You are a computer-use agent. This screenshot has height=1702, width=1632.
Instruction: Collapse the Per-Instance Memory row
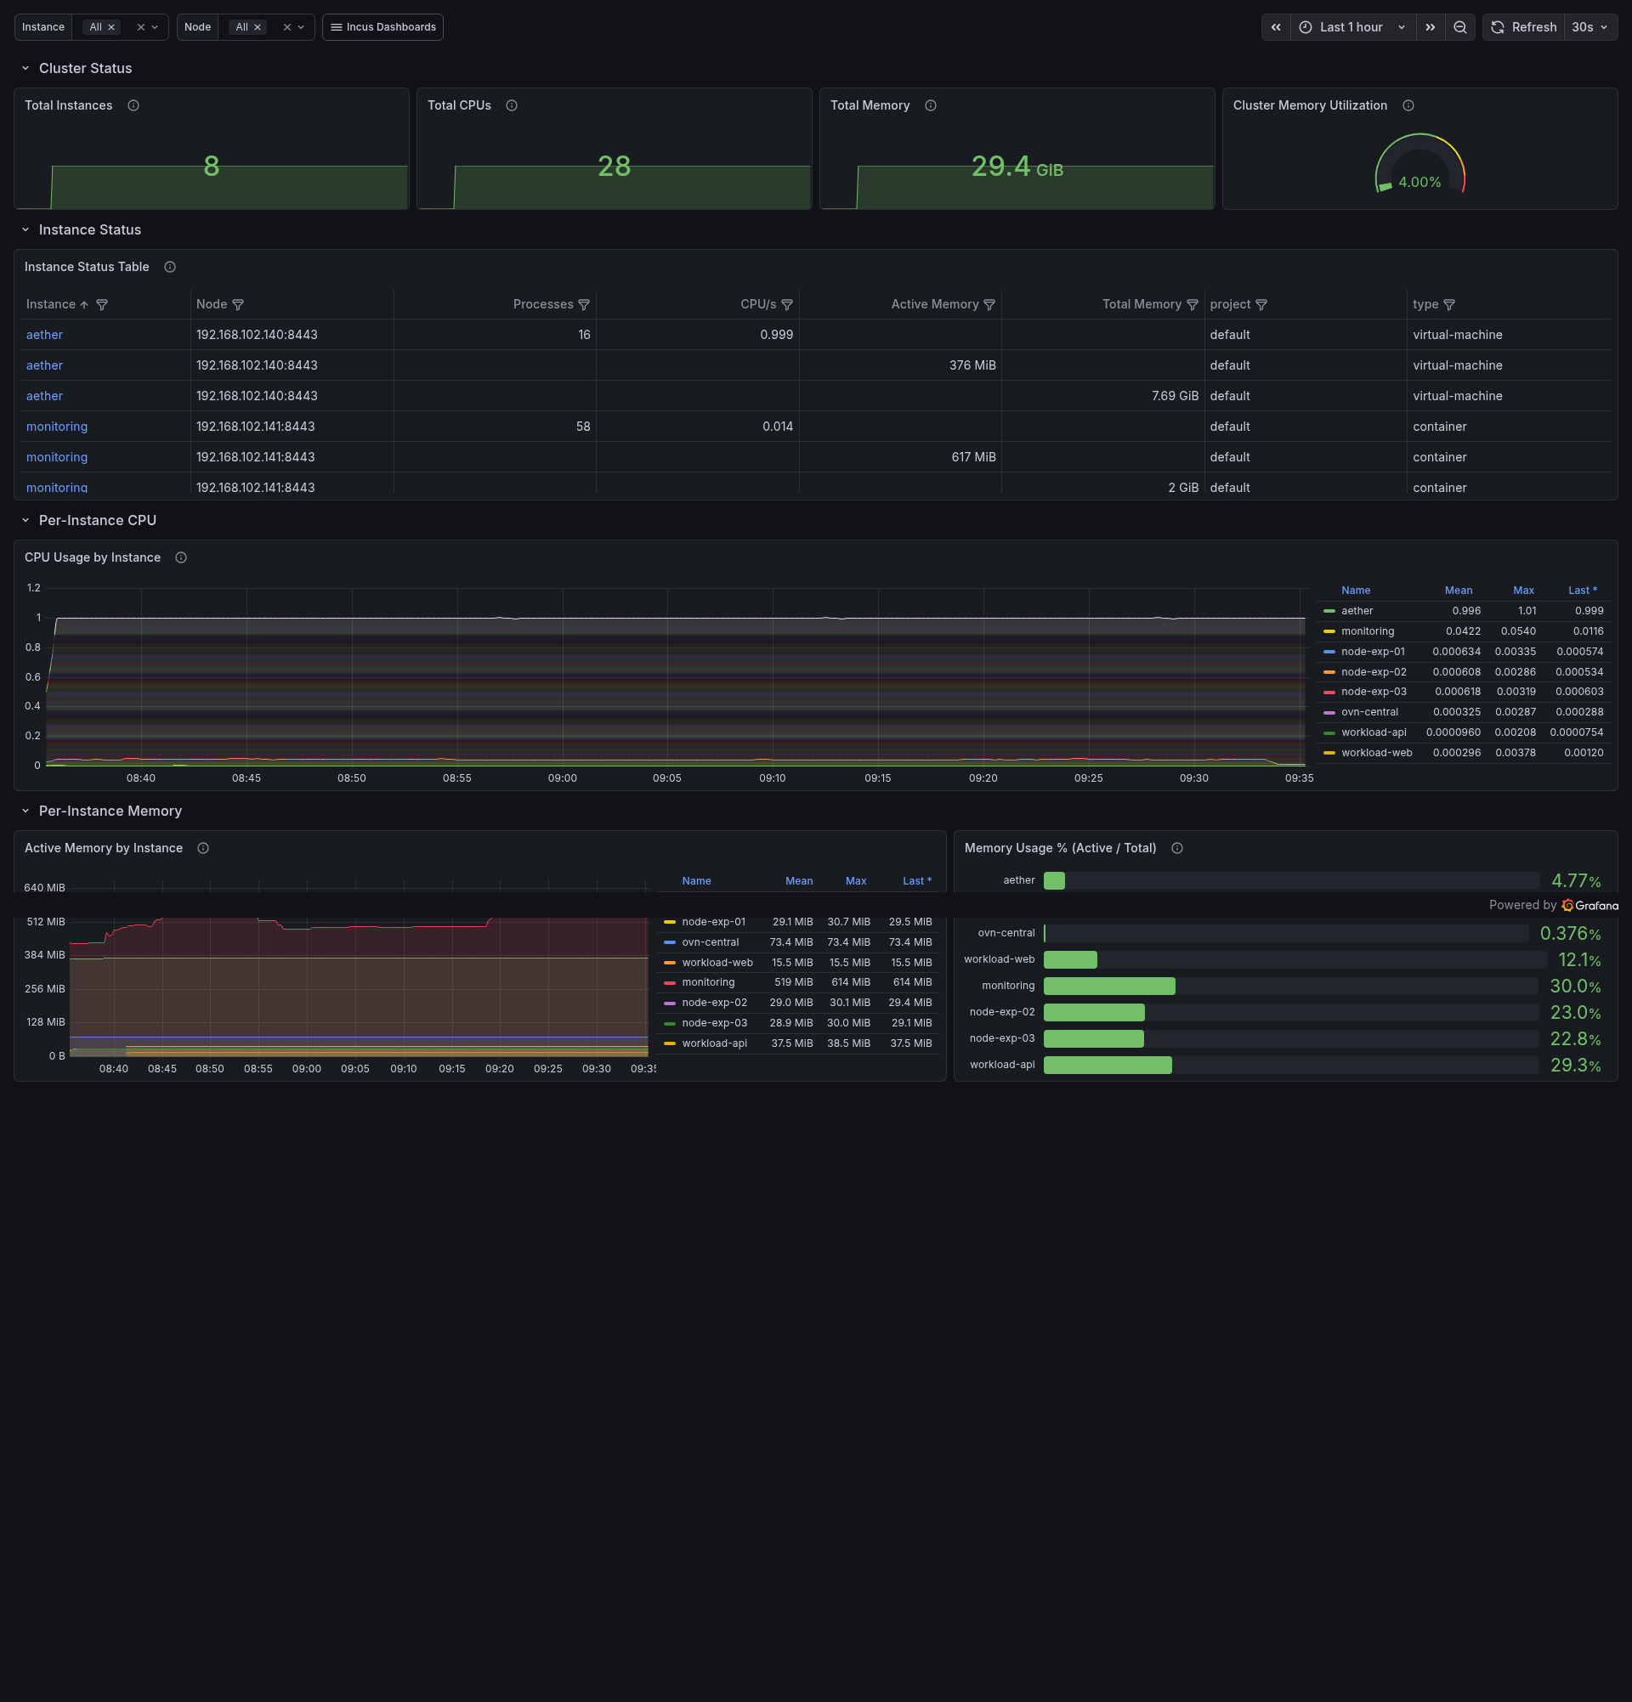coord(25,811)
